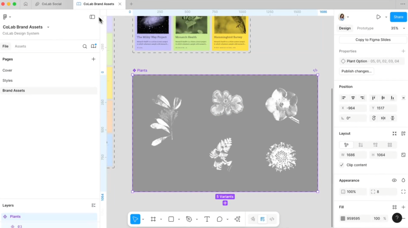The height and width of the screenshot is (228, 408).
Task: Click the search icon in left panel
Action: (85, 46)
